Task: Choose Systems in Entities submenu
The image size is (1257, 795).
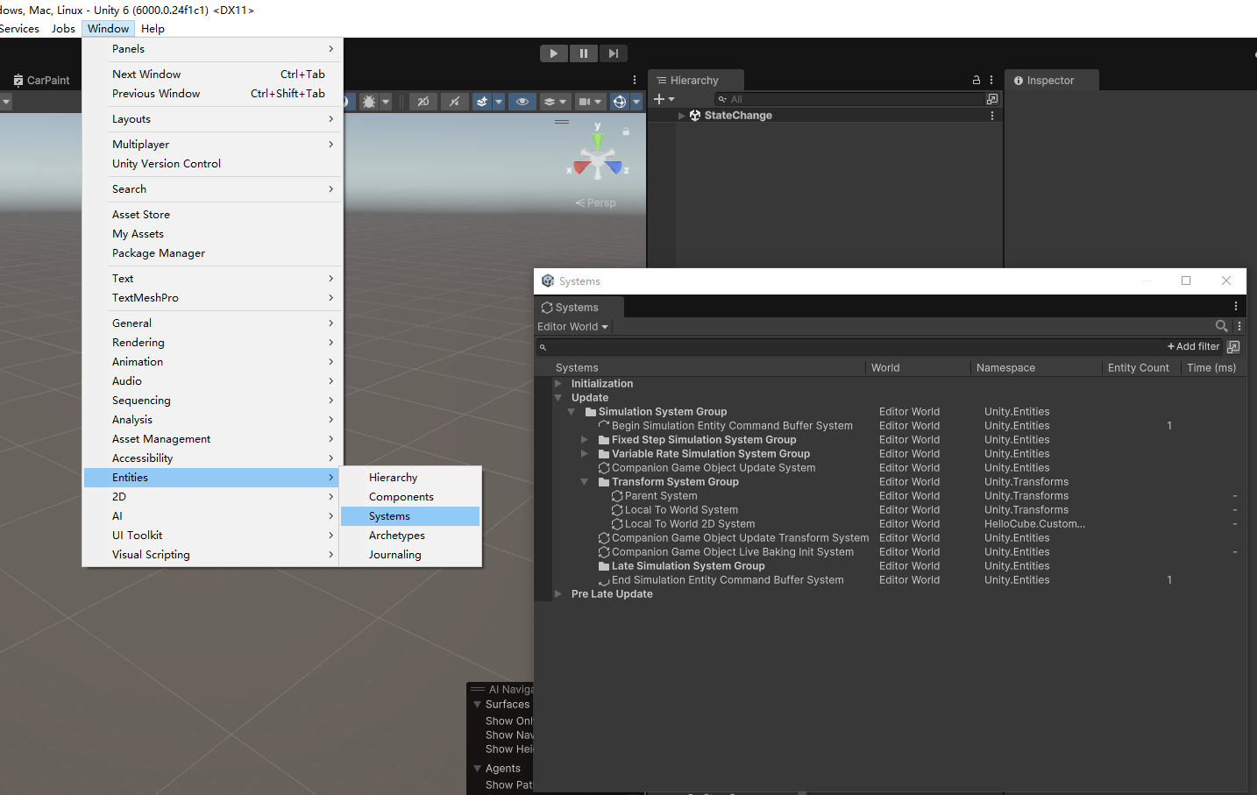Action: click(x=411, y=516)
